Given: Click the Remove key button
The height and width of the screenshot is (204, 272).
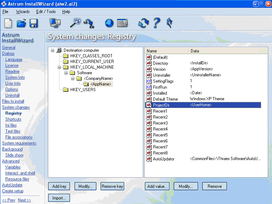Looking at the screenshot, I should (112, 186).
